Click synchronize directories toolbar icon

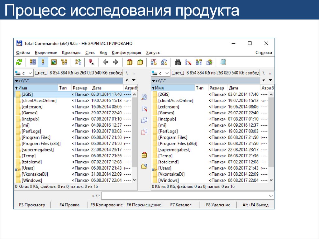[x=199, y=62]
